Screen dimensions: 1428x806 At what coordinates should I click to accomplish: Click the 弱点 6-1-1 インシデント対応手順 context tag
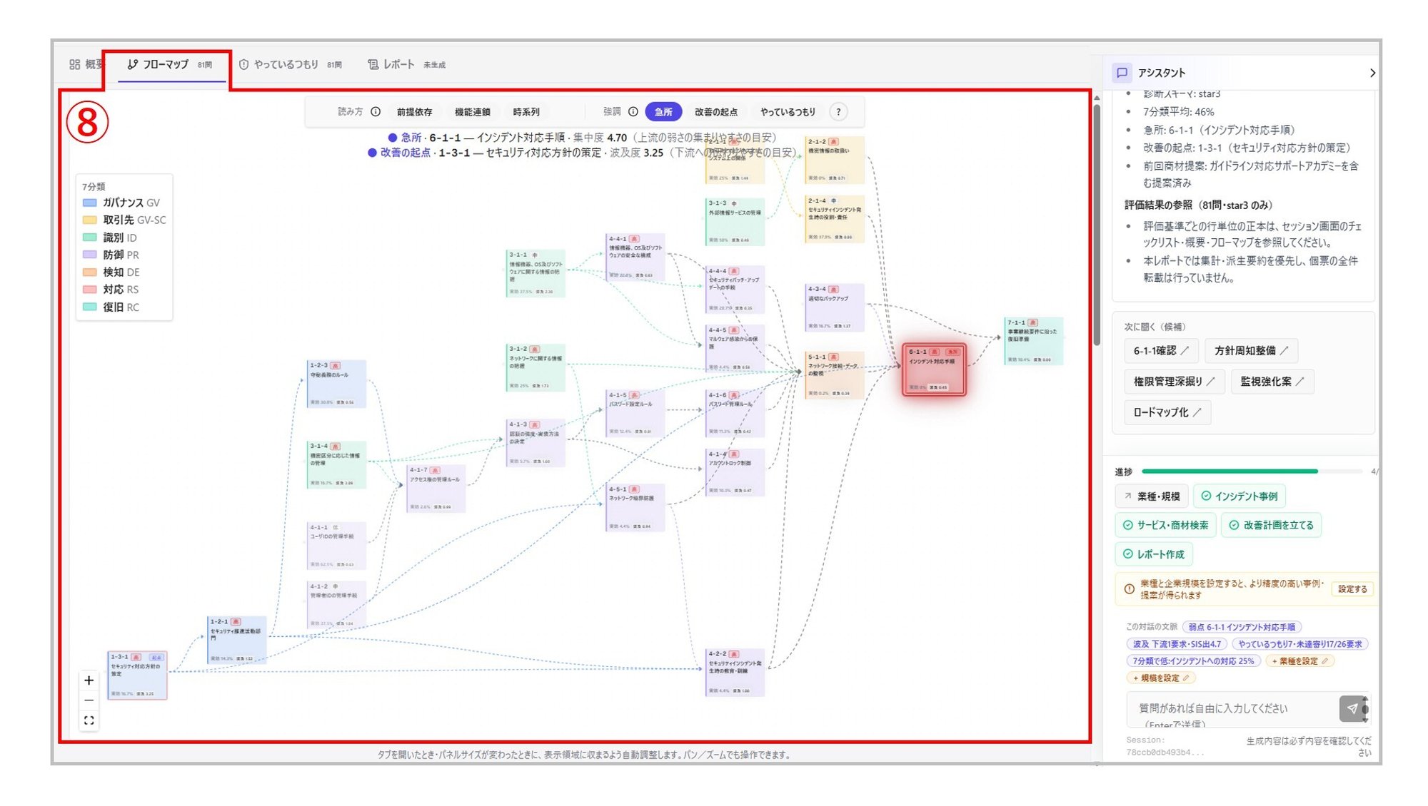click(x=1242, y=627)
